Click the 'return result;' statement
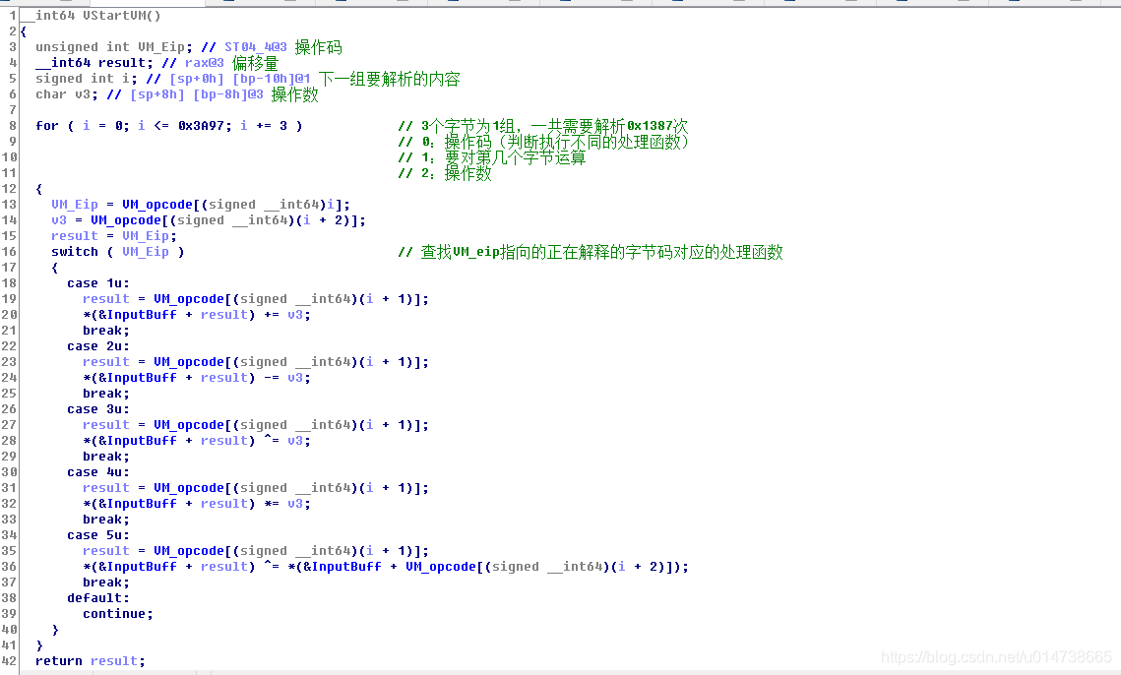Image resolution: width=1121 pixels, height=675 pixels. [x=91, y=660]
